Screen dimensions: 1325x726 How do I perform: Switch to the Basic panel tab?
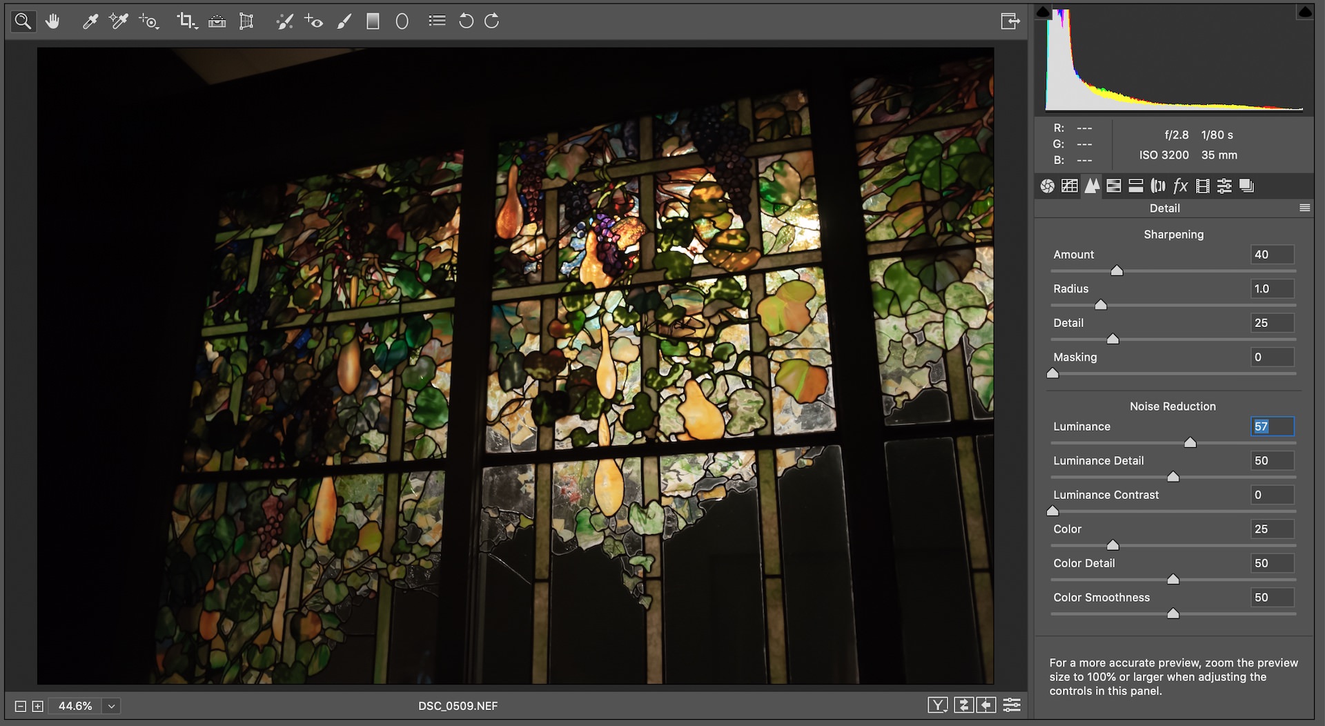click(x=1048, y=186)
